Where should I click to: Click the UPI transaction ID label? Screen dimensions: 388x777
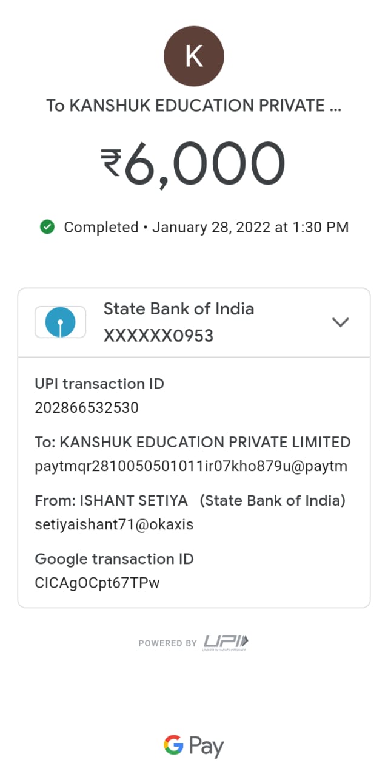pos(99,384)
